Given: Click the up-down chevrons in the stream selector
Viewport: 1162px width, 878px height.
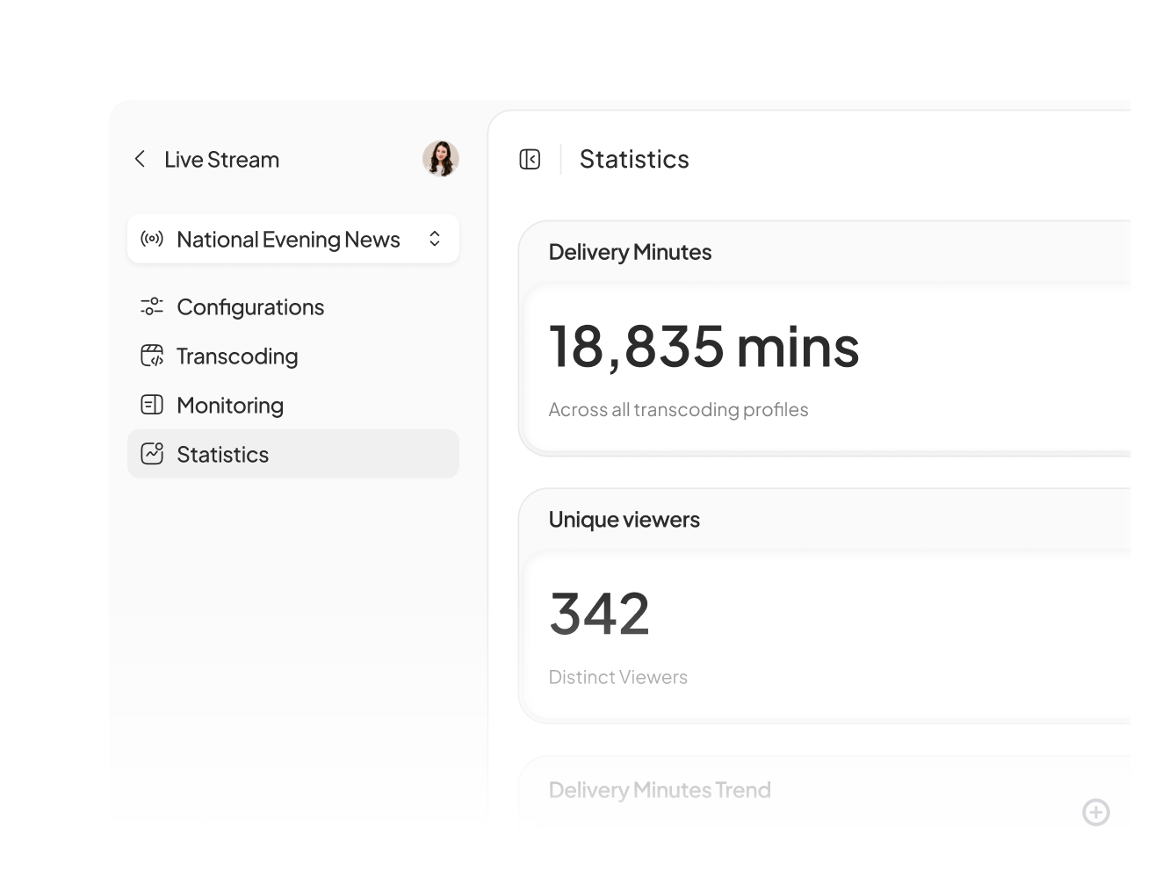Looking at the screenshot, I should point(435,239).
